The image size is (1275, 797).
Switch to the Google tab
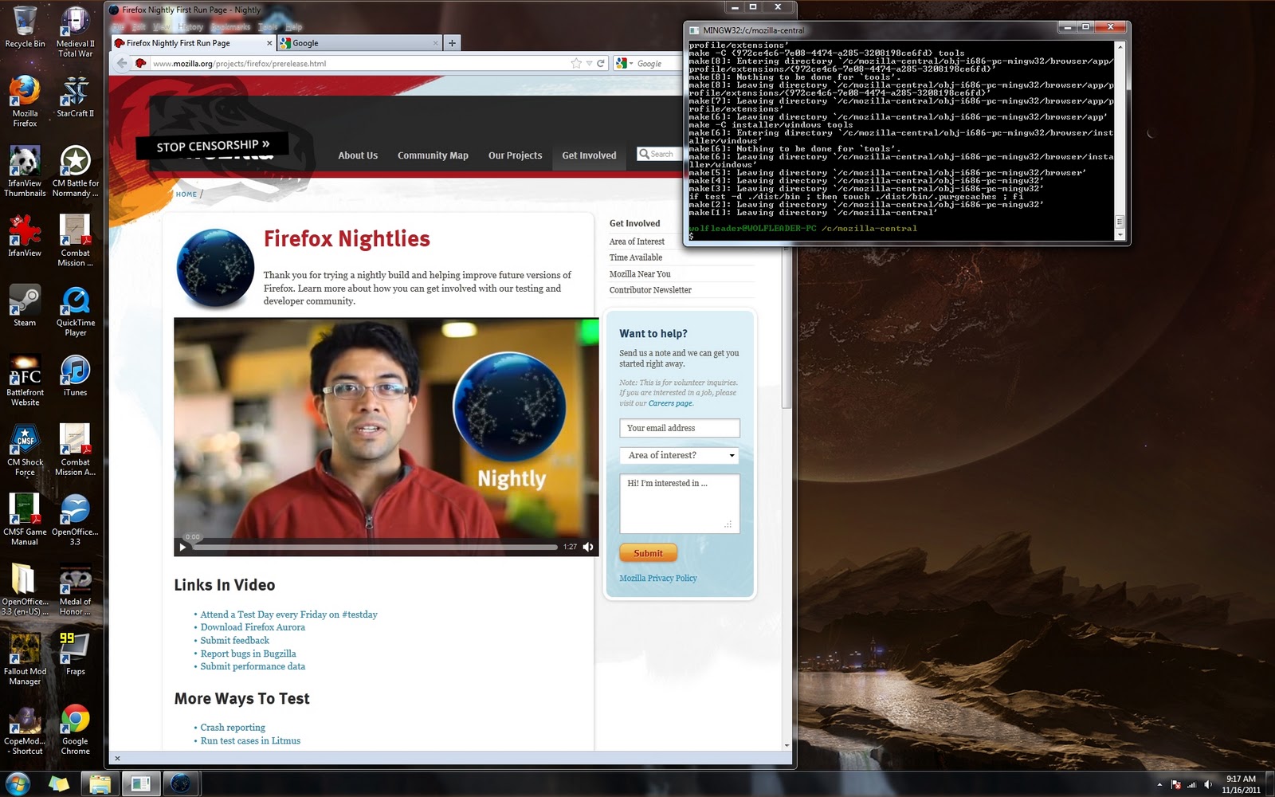point(359,43)
